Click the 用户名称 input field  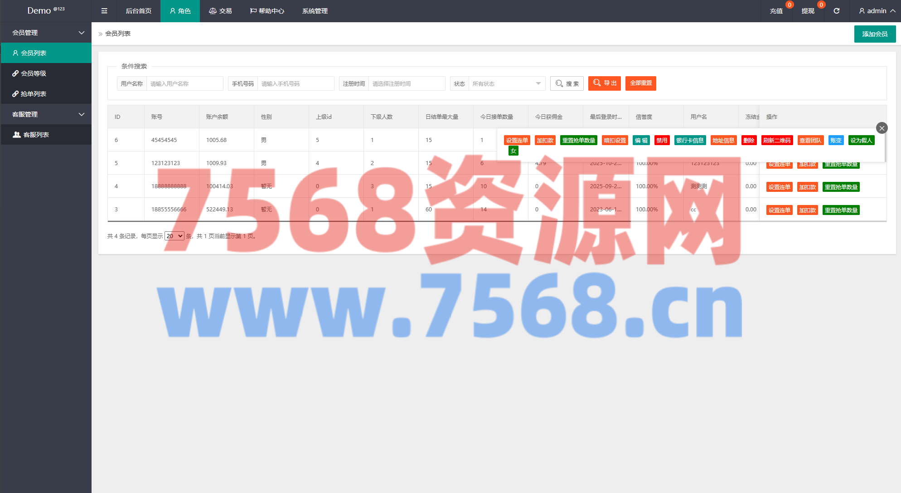[184, 83]
